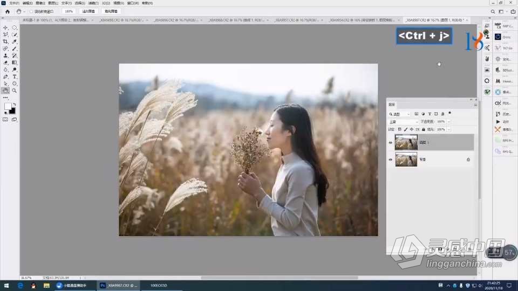The image size is (518, 291).
Task: Select the Healing Brush tool
Action: coord(5,48)
